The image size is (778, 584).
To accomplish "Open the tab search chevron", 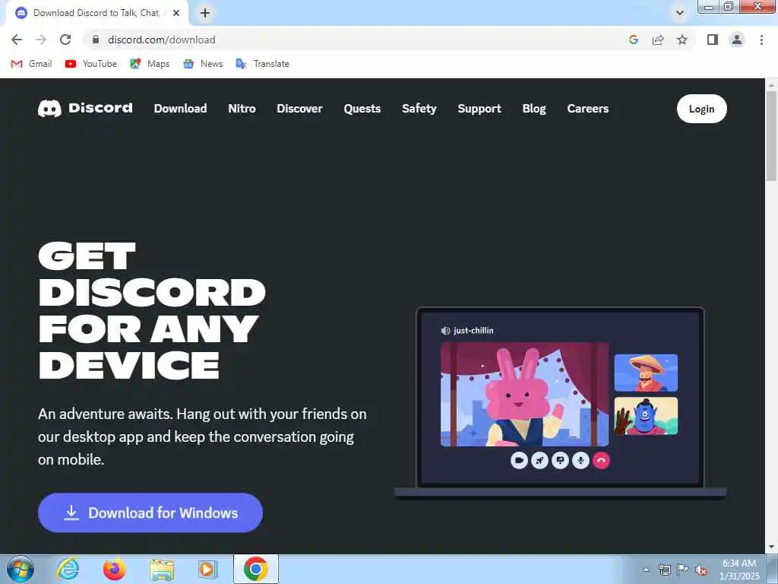I will pyautogui.click(x=680, y=13).
